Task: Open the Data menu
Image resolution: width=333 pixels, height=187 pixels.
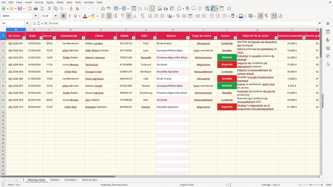Action: click(69, 2)
